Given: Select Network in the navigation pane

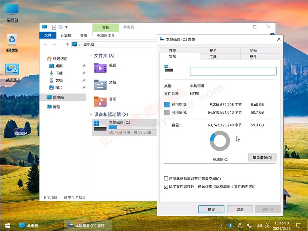Looking at the screenshot, I should click(53, 107).
